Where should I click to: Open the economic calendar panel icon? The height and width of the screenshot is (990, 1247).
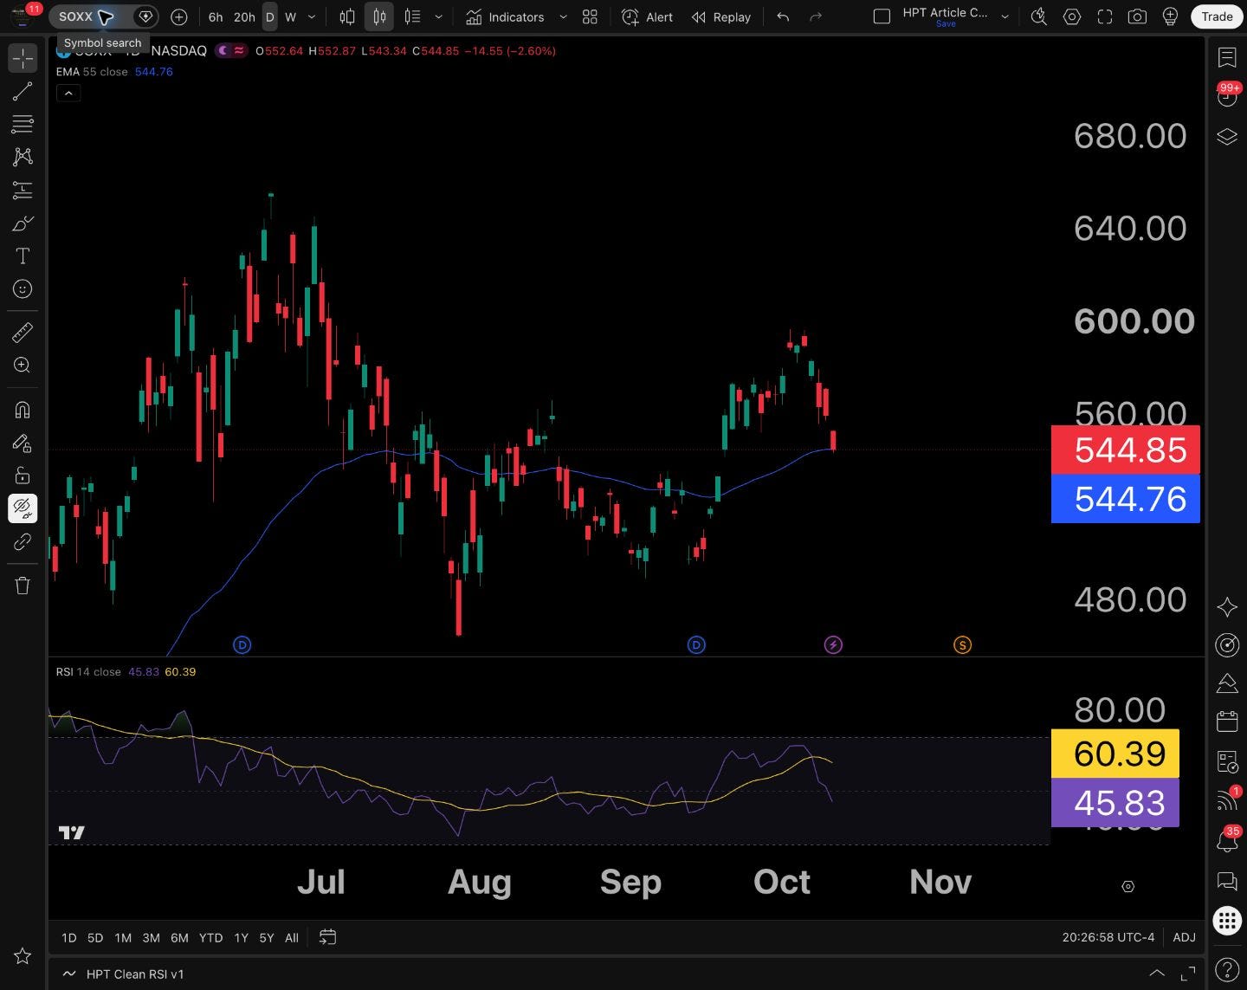[x=1227, y=721]
